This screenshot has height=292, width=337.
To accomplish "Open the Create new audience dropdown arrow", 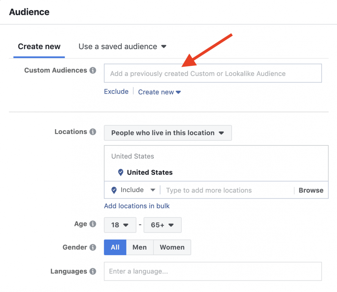I will 179,92.
